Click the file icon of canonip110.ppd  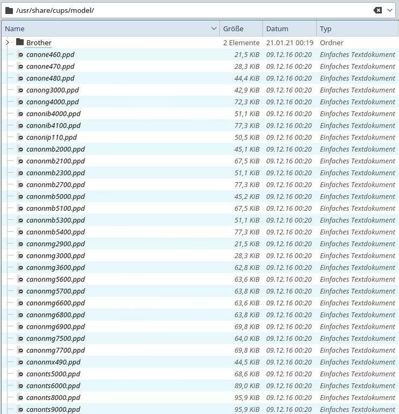[x=20, y=137]
